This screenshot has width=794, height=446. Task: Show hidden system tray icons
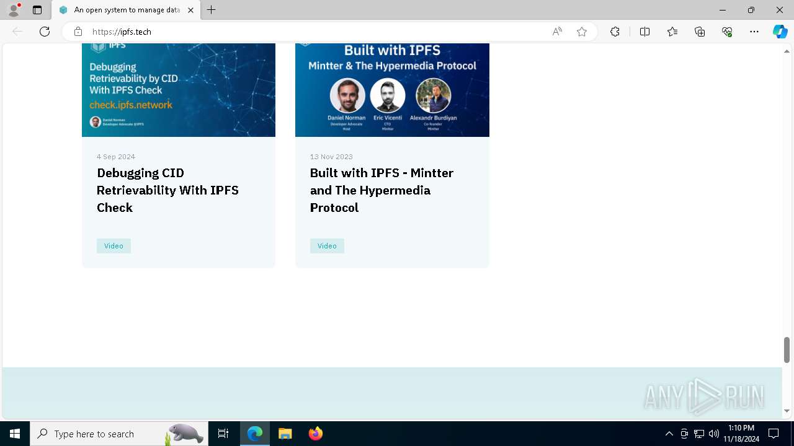[x=669, y=434]
